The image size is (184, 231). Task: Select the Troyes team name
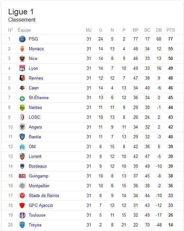pos(35,225)
